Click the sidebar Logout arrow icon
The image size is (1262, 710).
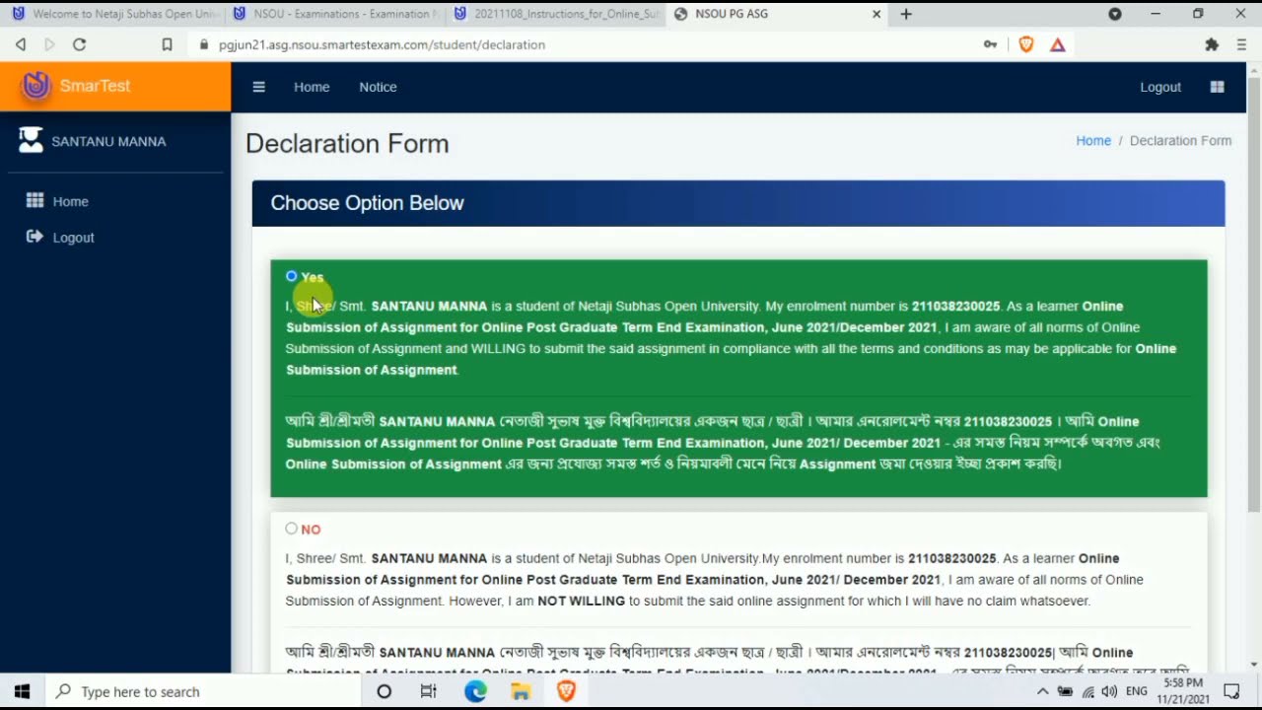coord(35,237)
